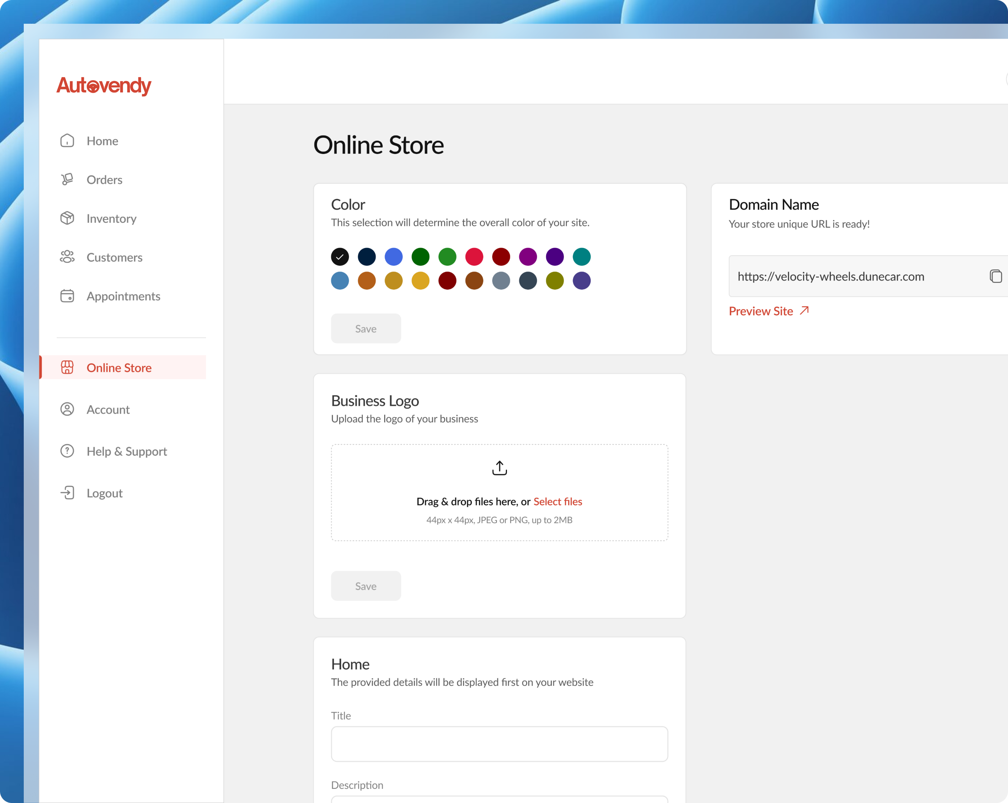Select the royal blue color swatch
Viewport: 1008px width, 803px height.
click(394, 257)
